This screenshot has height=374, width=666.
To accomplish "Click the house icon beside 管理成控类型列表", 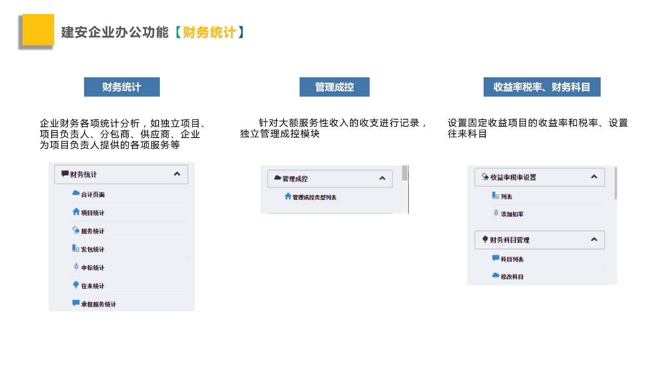I will pyautogui.click(x=288, y=196).
